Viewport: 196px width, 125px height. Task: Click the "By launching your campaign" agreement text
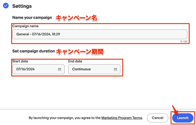point(65,118)
